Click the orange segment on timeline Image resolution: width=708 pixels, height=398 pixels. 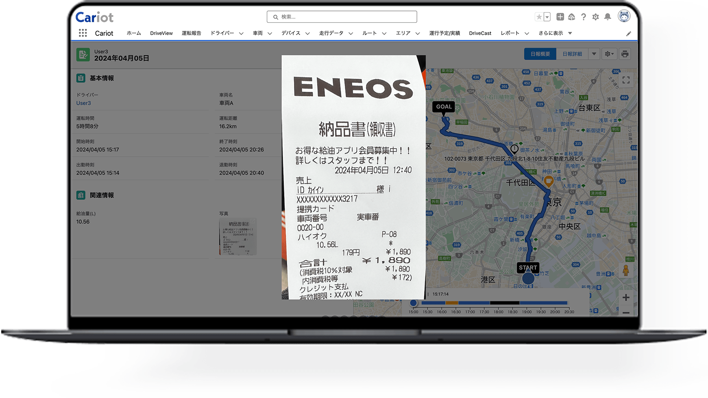point(452,303)
